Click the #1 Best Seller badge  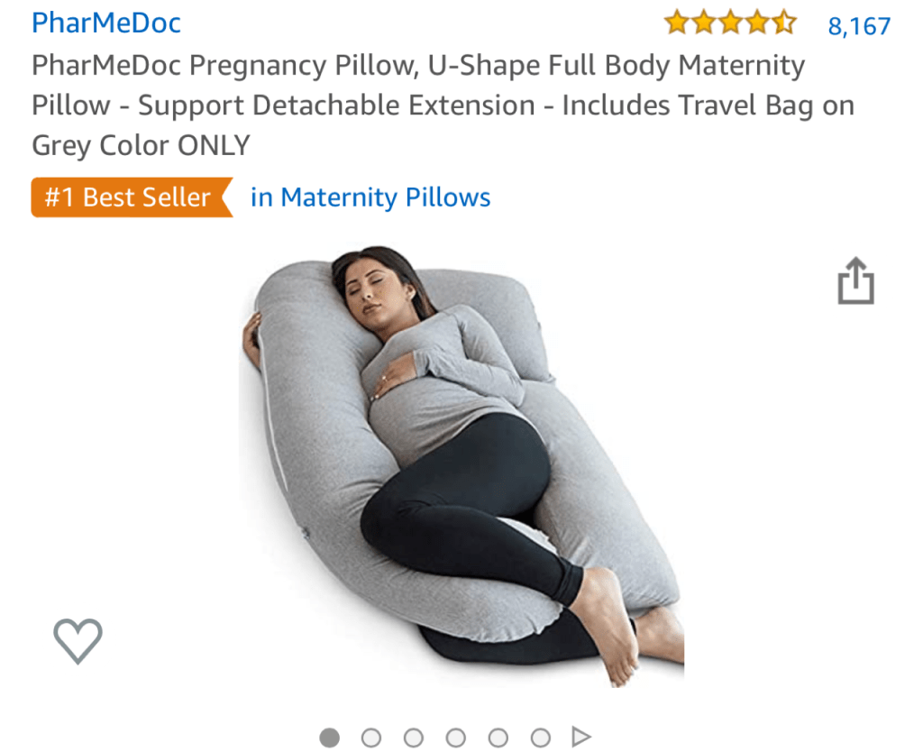[132, 197]
